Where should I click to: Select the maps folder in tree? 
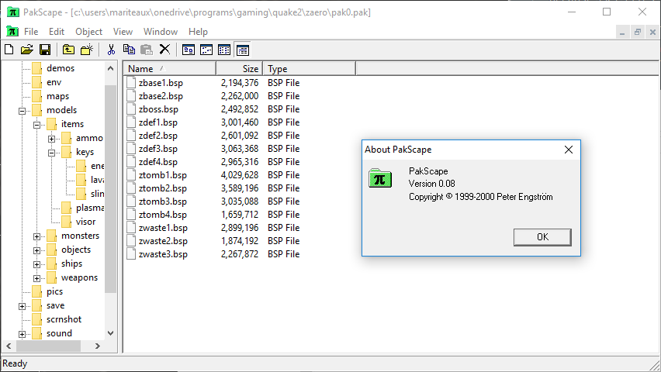tap(57, 96)
